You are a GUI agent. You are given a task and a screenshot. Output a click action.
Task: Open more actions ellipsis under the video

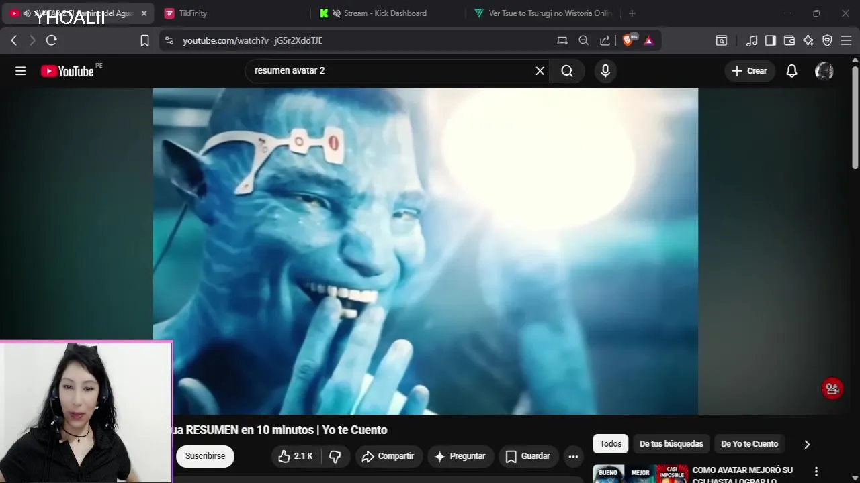pos(573,456)
